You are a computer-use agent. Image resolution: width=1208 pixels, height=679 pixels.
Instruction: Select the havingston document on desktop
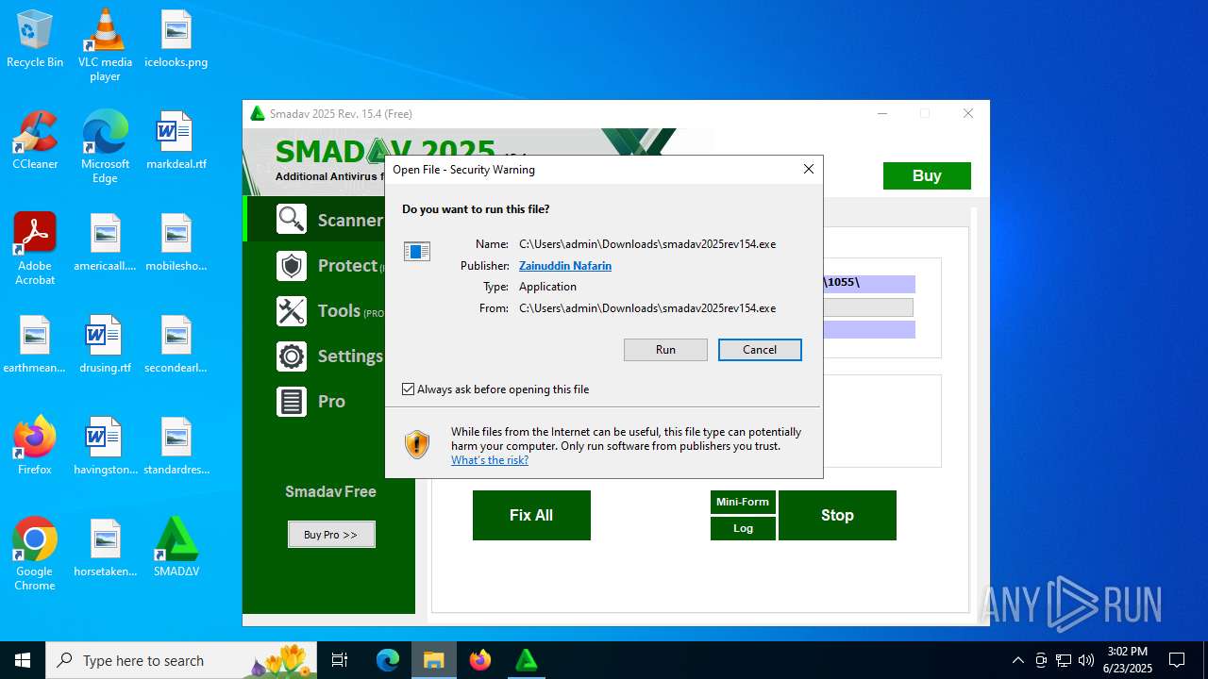[x=105, y=447]
